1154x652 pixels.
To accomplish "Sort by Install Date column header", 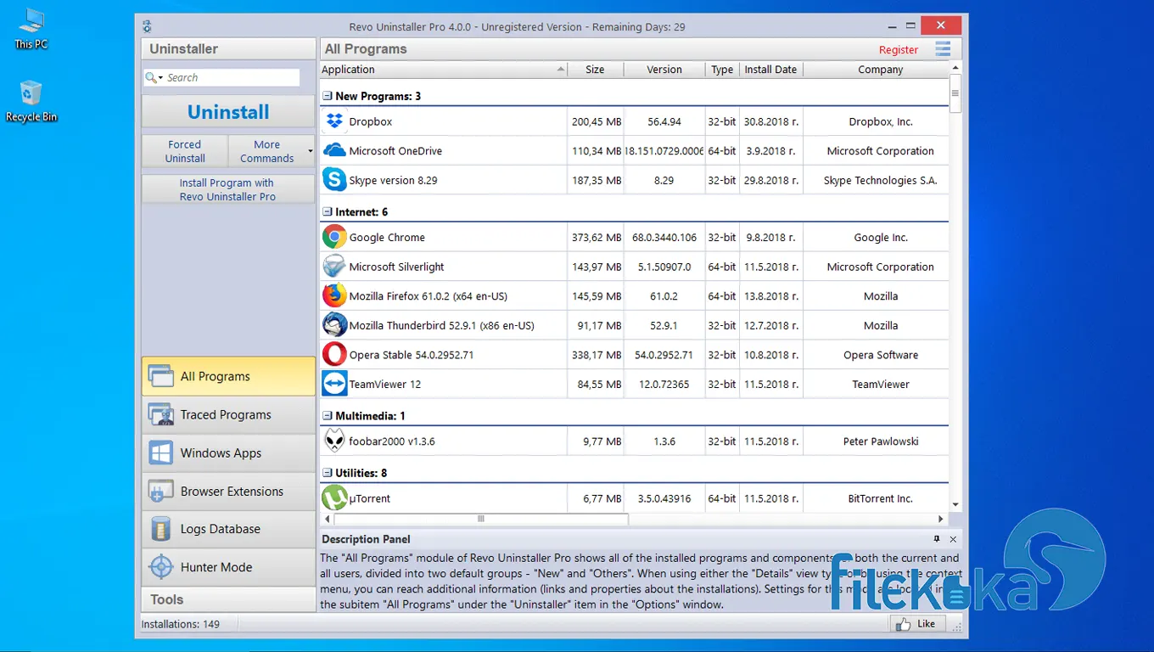I will click(770, 70).
